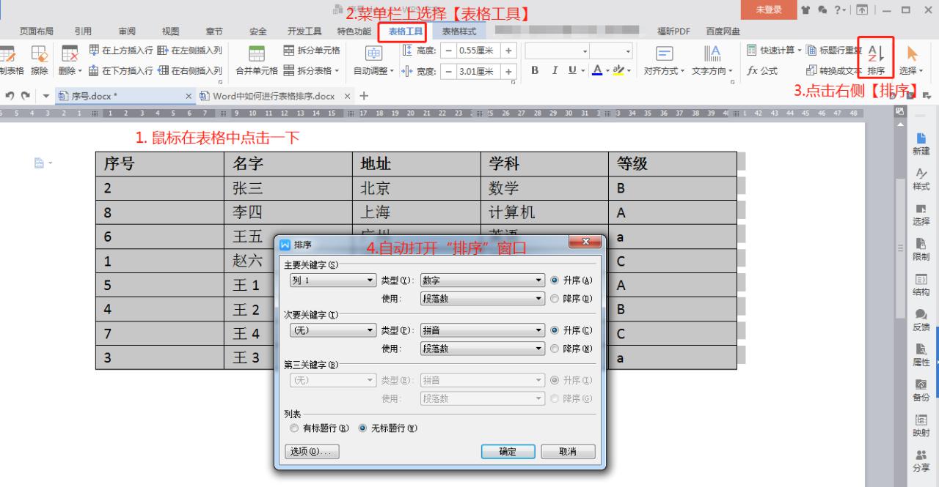Click plus icon to add new document tab

click(364, 96)
